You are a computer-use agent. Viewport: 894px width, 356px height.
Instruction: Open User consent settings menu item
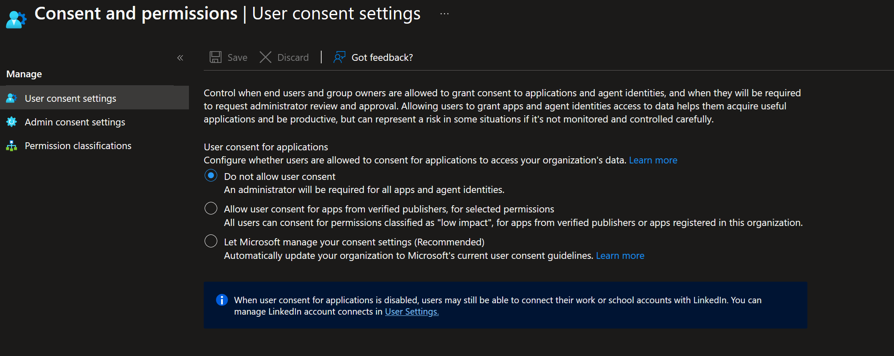94,98
